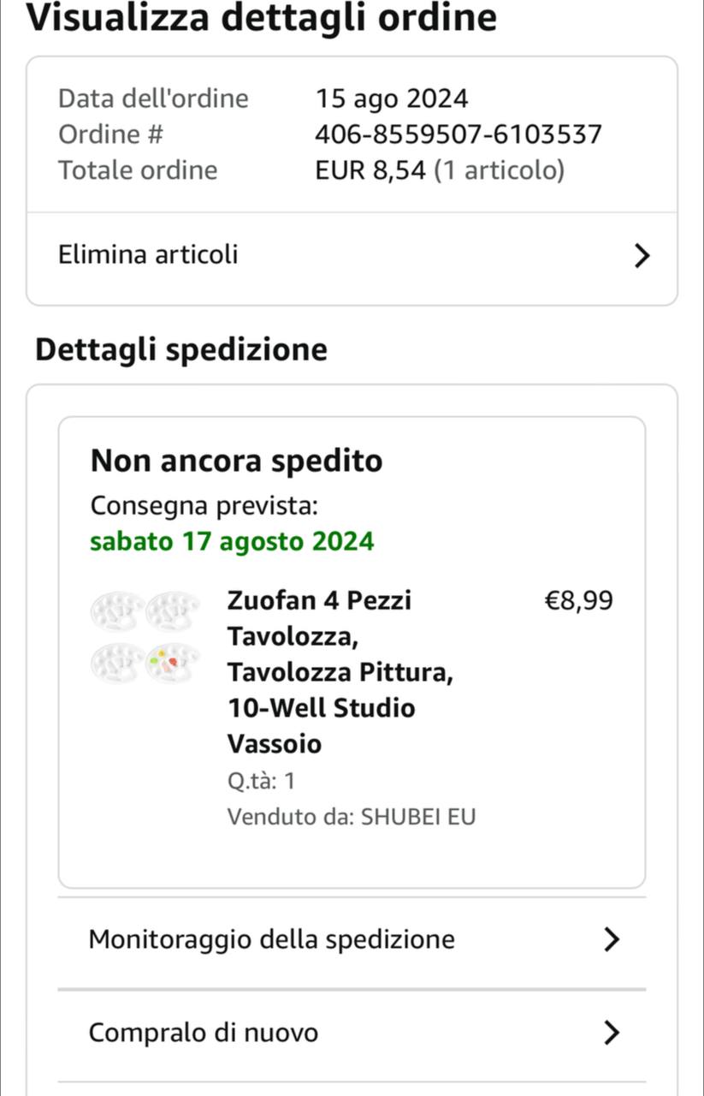Image resolution: width=704 pixels, height=1096 pixels.
Task: Tap the green delivery date sabato 17 agosto 2024
Action: pyautogui.click(x=232, y=542)
